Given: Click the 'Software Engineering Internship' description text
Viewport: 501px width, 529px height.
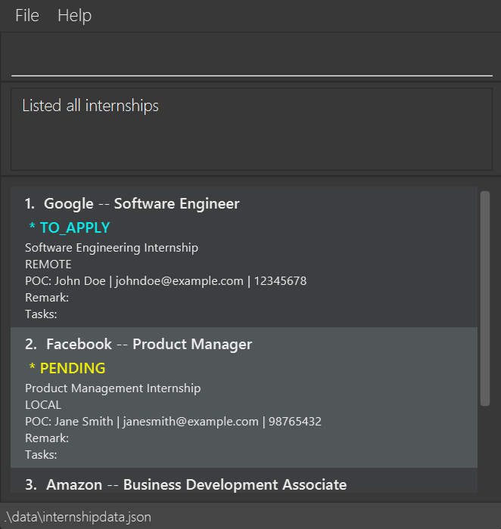Looking at the screenshot, I should pyautogui.click(x=111, y=248).
